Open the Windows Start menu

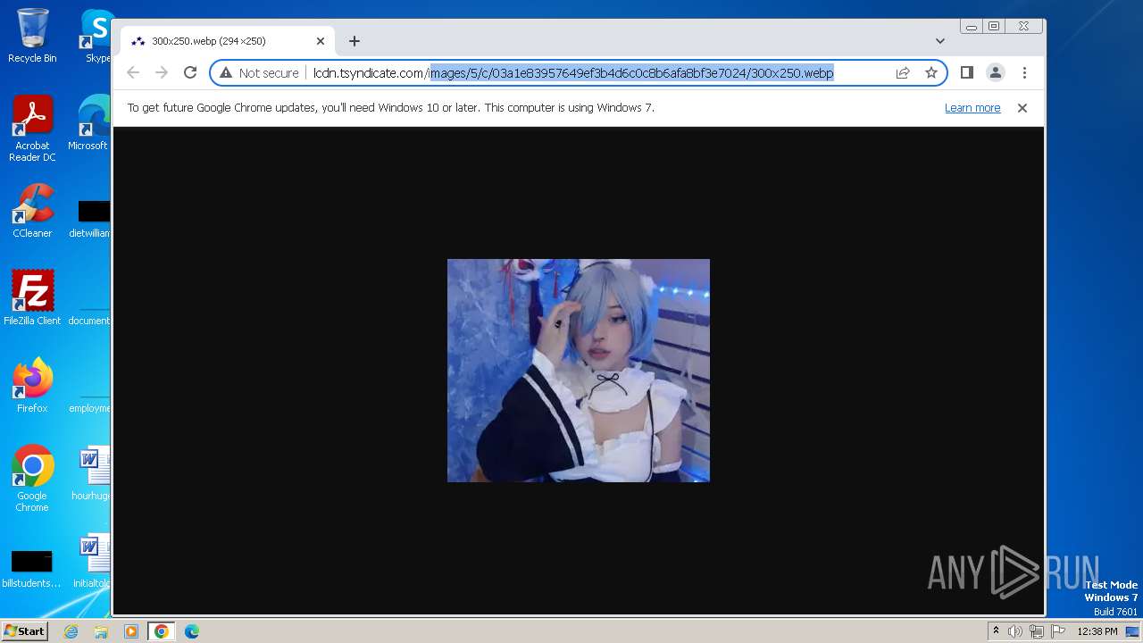coord(24,631)
